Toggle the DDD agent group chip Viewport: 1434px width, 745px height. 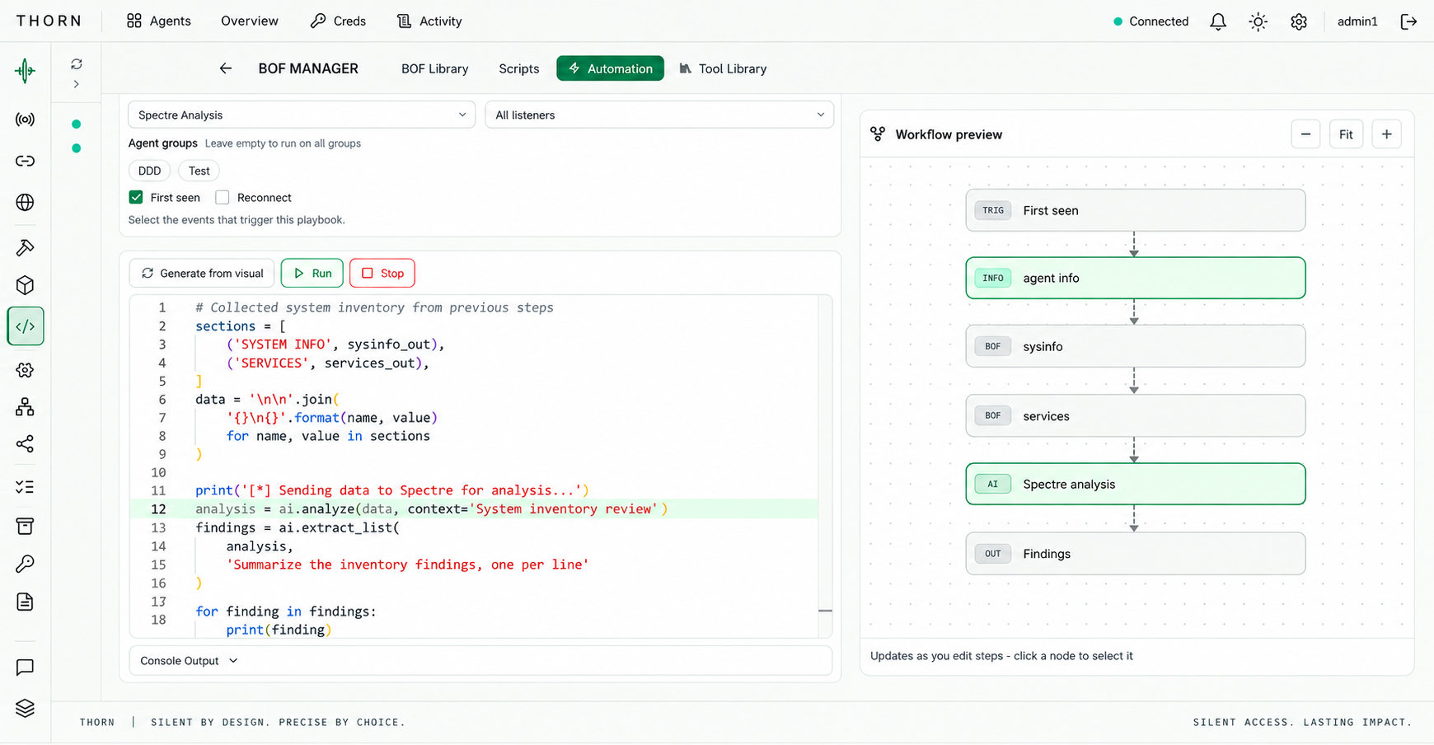[x=150, y=171]
